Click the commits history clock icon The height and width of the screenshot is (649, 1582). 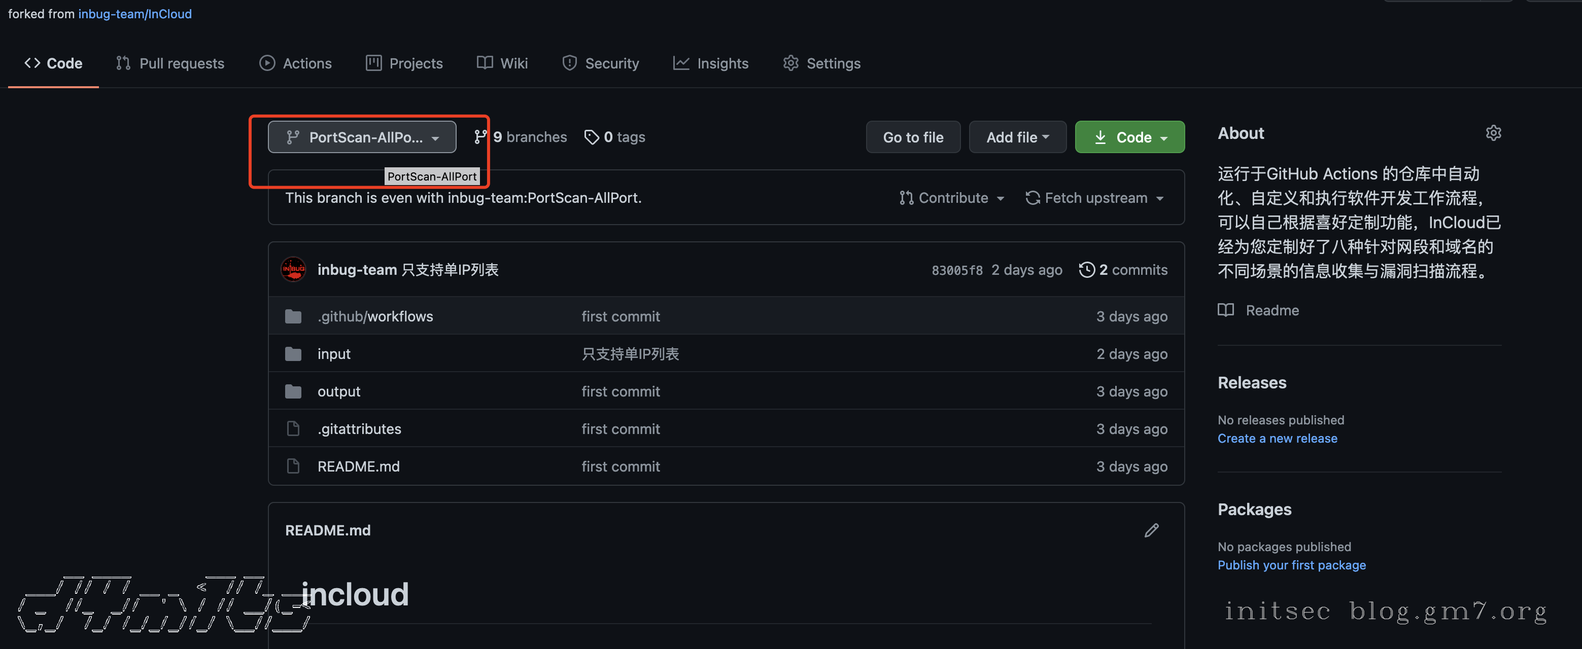point(1087,270)
